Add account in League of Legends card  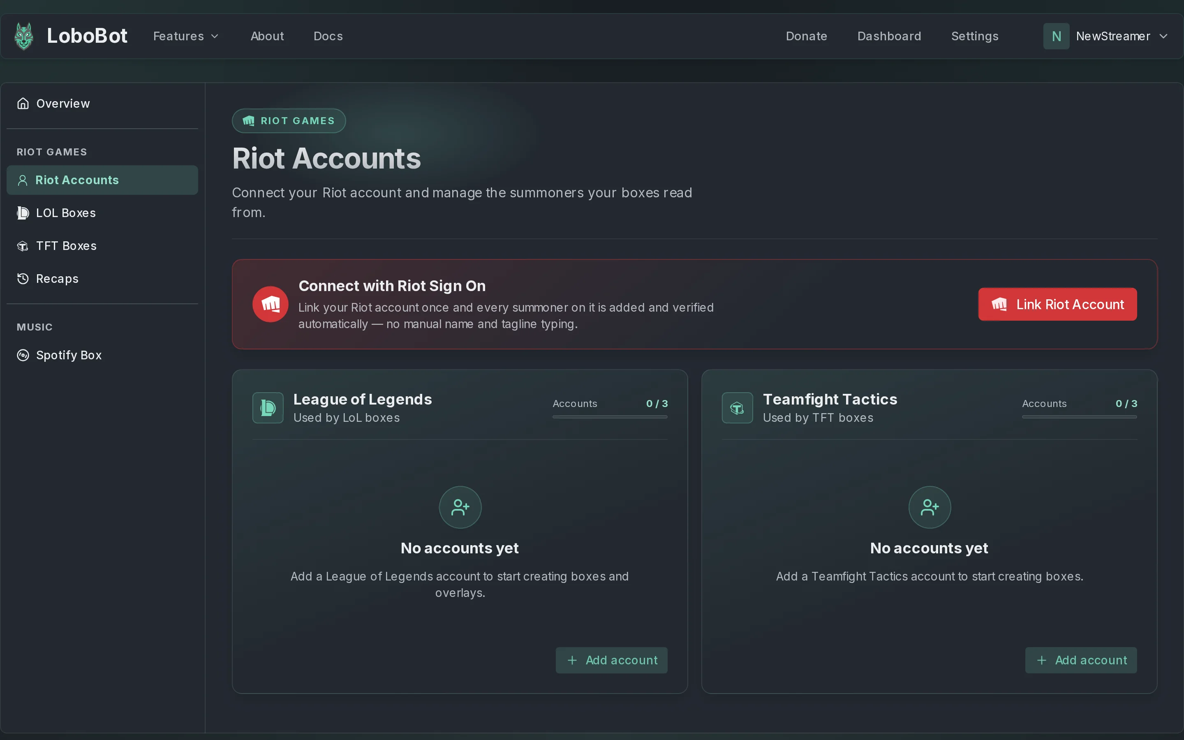point(611,660)
